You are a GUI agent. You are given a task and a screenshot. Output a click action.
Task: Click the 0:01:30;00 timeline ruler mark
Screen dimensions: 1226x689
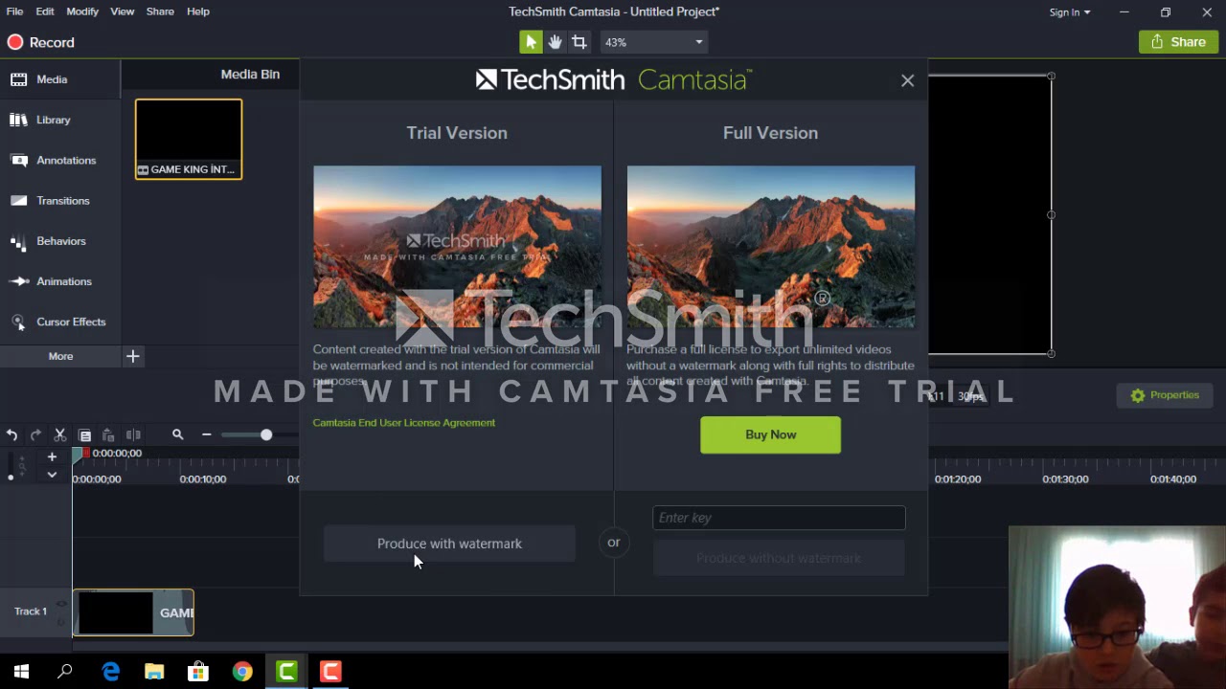pos(1065,478)
